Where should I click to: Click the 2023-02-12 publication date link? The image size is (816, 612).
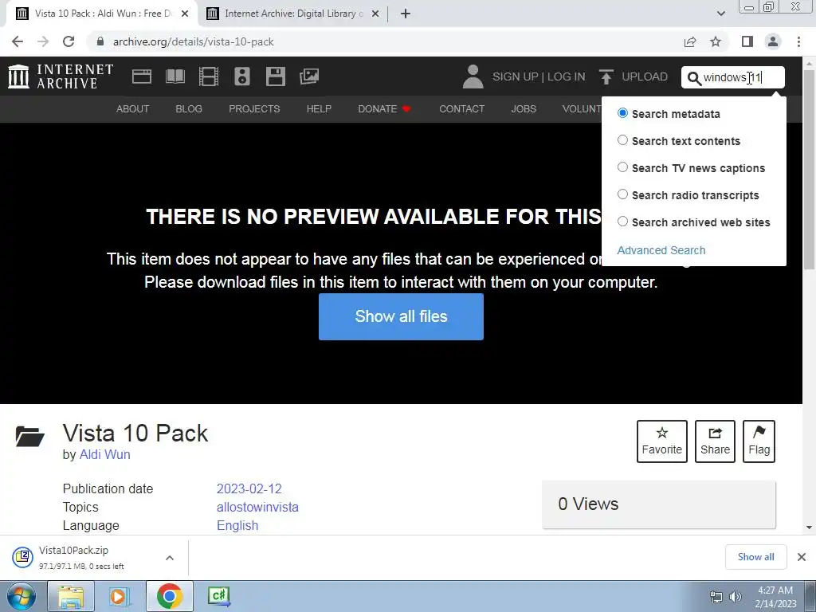(x=249, y=488)
